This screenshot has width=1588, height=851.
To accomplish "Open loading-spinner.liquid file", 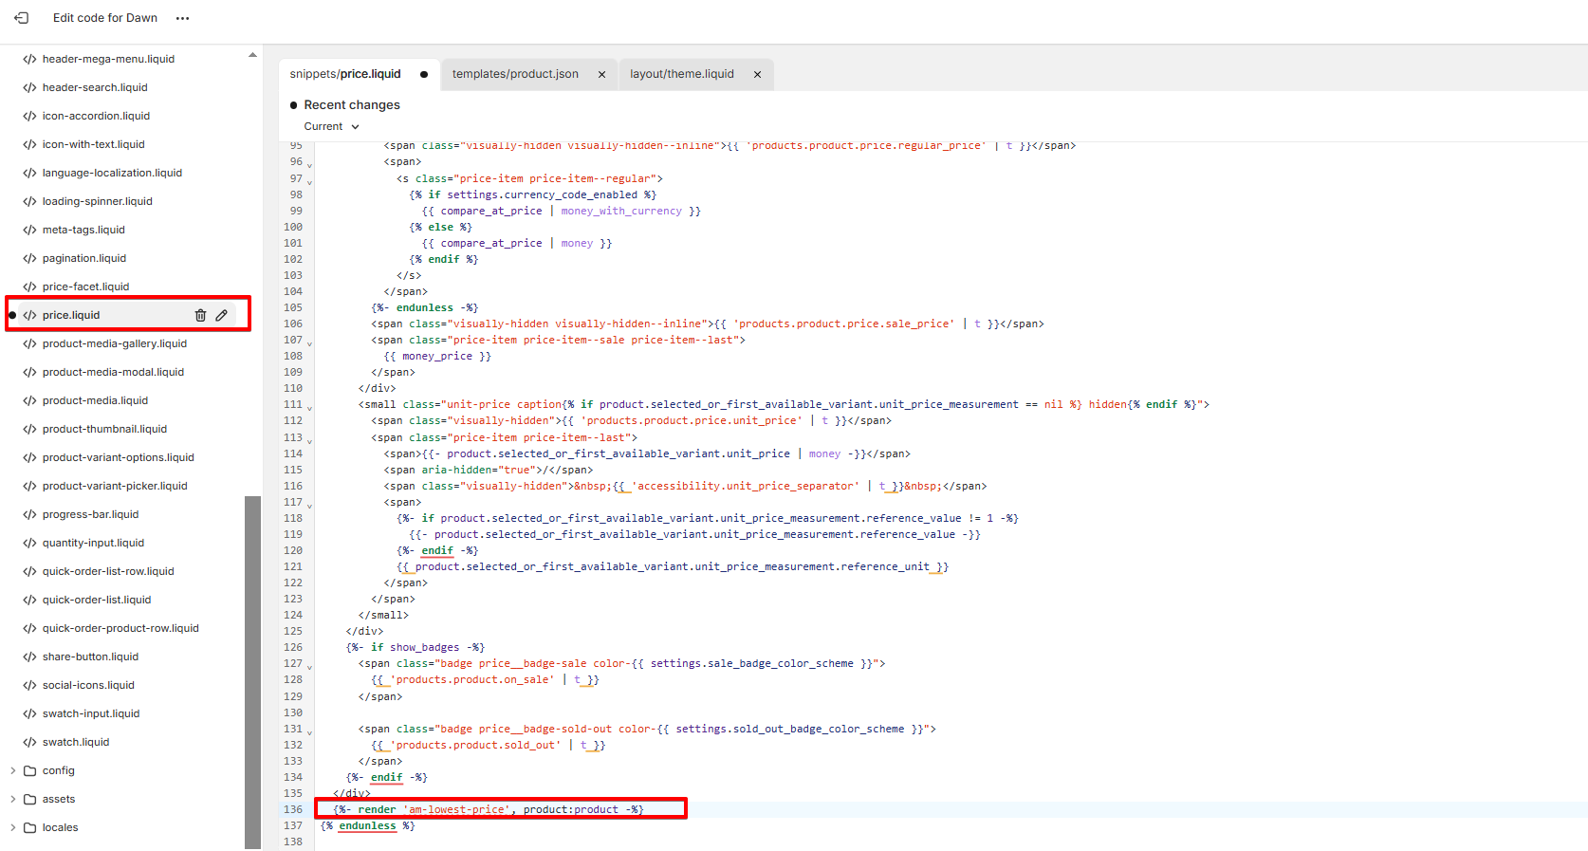I will click(97, 201).
